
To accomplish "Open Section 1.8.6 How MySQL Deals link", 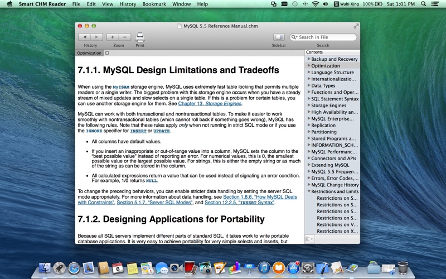I will pyautogui.click(x=260, y=197).
